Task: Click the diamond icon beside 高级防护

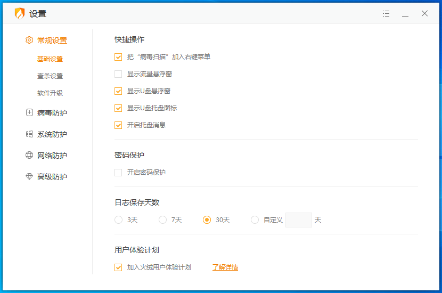Action: pos(29,177)
